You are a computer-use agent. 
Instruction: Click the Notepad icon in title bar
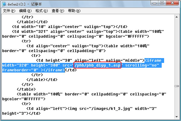pyautogui.click(x=4, y=4)
